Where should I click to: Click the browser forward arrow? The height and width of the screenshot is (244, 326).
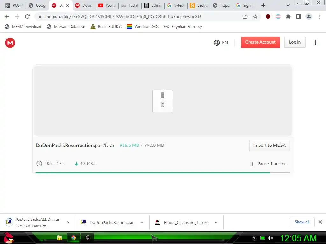click(17, 17)
